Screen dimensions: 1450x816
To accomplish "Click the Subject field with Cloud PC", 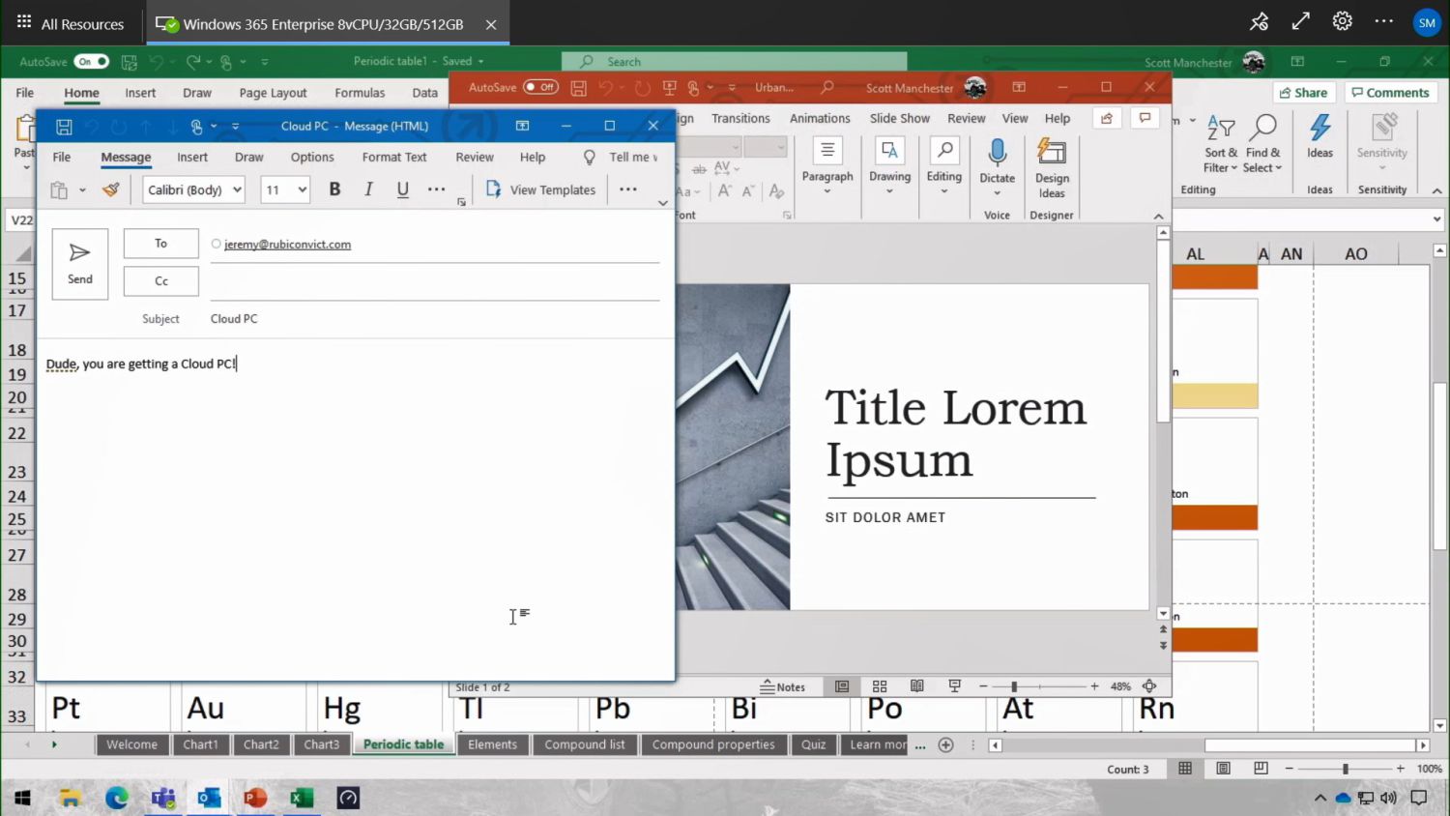I will [x=435, y=319].
